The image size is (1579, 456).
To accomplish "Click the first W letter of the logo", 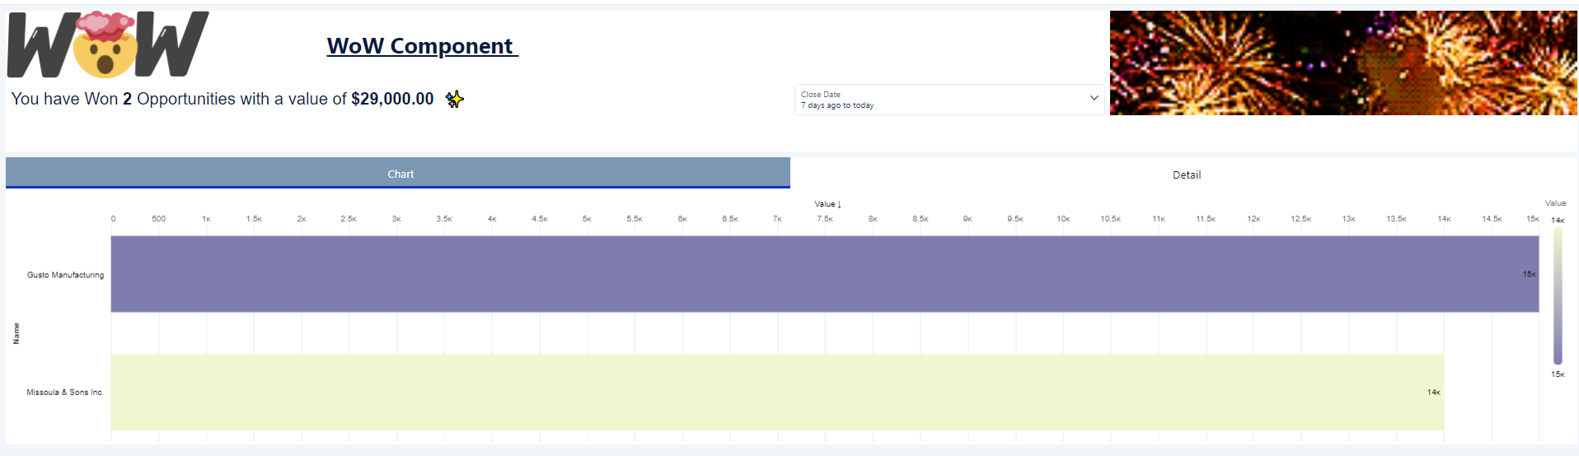I will tap(43, 48).
